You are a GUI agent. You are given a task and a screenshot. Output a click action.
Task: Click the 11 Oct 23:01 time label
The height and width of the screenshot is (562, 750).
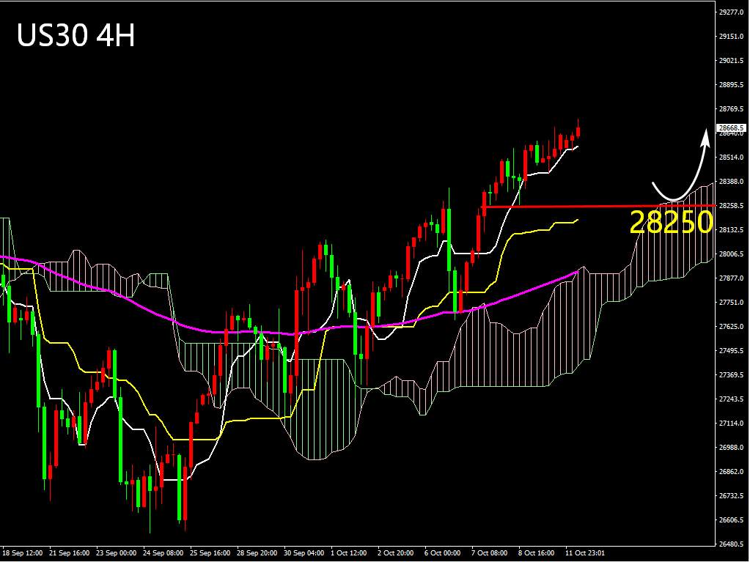[585, 553]
